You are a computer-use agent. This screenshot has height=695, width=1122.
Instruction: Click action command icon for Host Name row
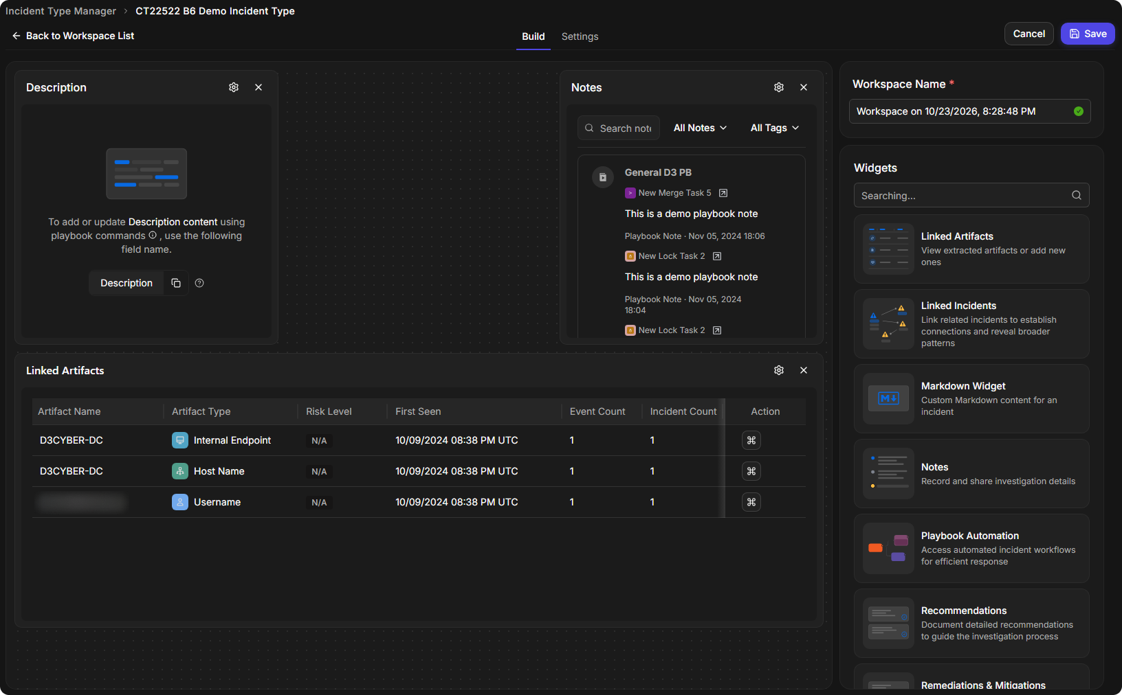coord(751,471)
